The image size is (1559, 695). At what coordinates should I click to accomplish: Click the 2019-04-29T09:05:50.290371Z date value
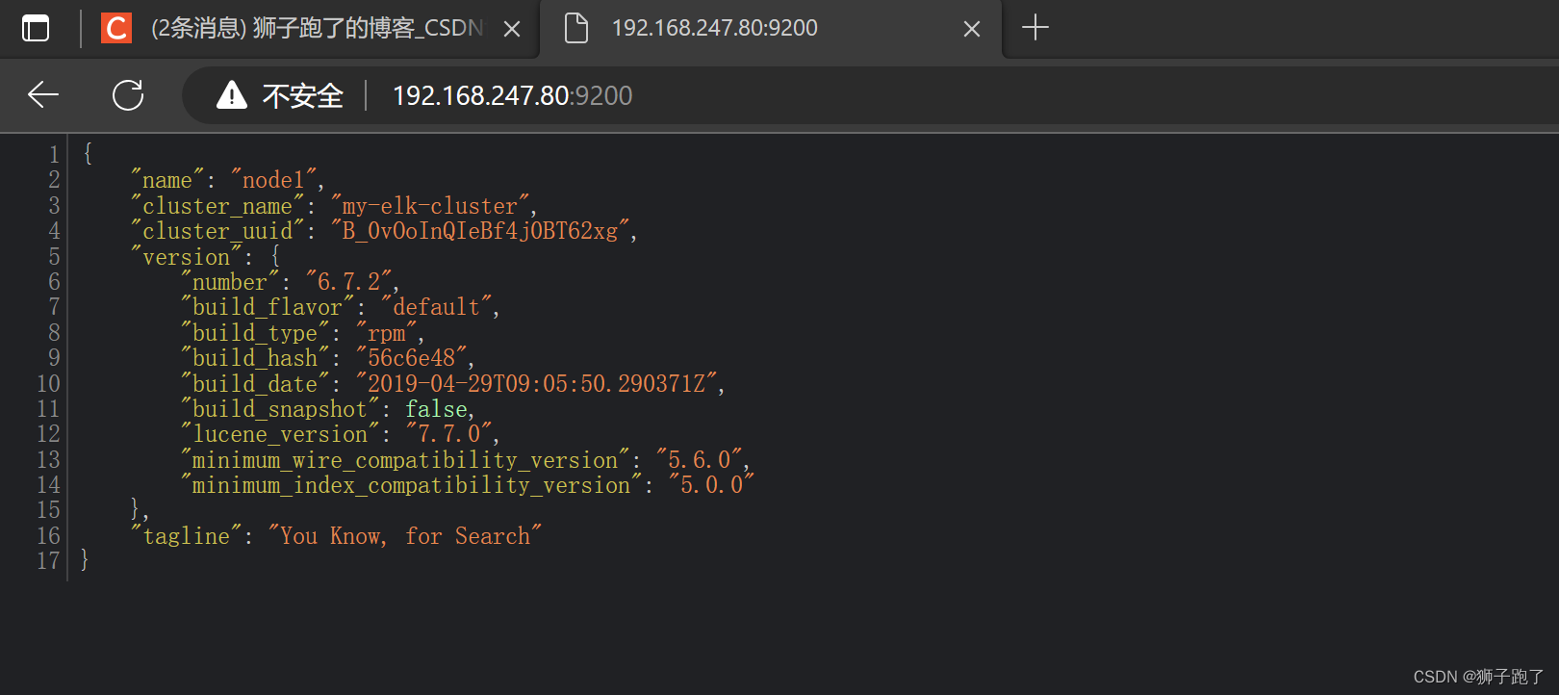pyautogui.click(x=537, y=384)
